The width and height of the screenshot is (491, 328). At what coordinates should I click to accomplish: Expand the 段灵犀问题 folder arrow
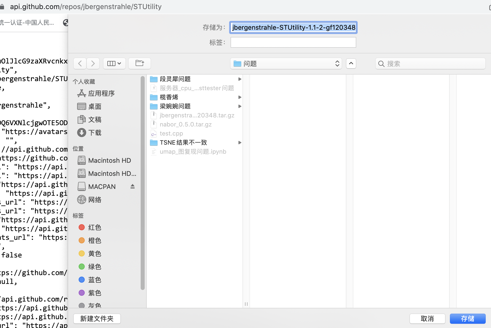point(240,79)
